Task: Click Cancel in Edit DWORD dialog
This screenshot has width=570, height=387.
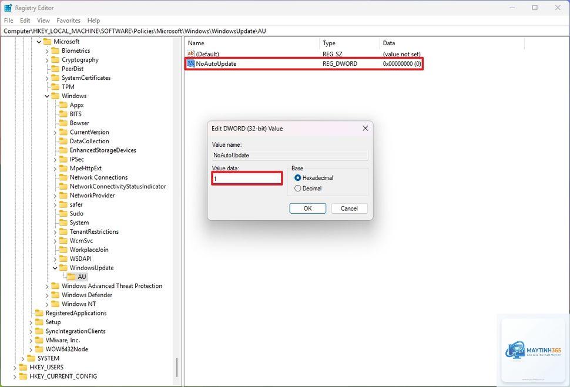Action: [x=349, y=208]
